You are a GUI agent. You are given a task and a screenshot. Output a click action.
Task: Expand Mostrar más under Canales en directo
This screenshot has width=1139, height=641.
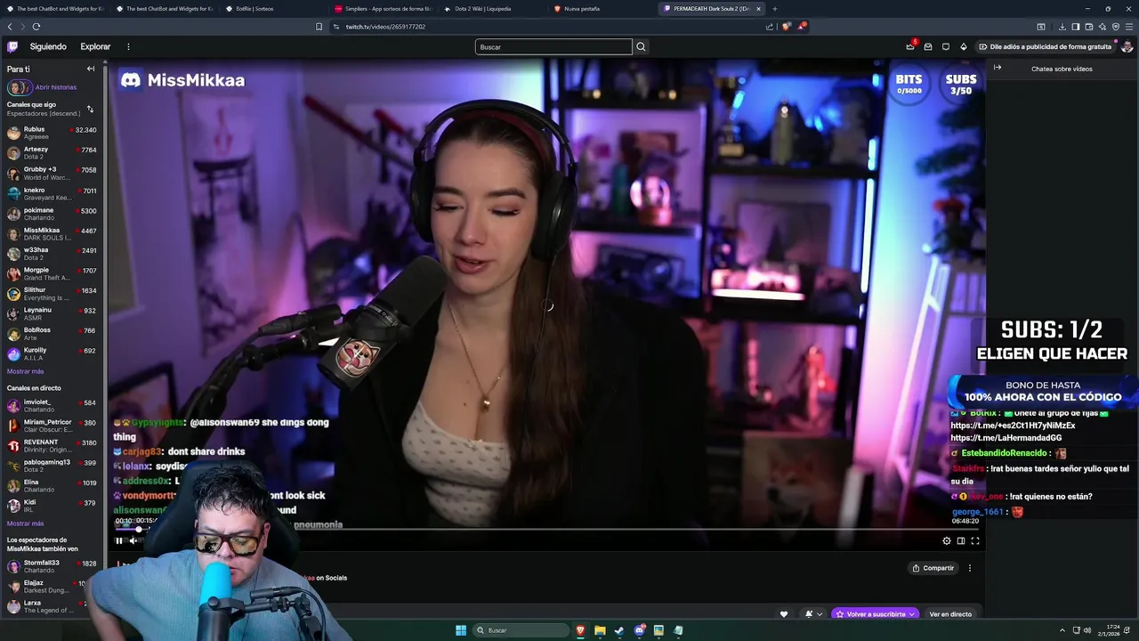tap(25, 523)
